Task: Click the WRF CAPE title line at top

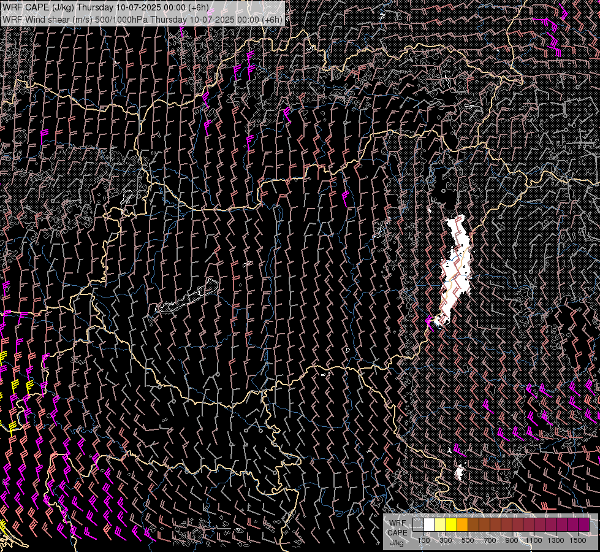Action: (105, 7)
